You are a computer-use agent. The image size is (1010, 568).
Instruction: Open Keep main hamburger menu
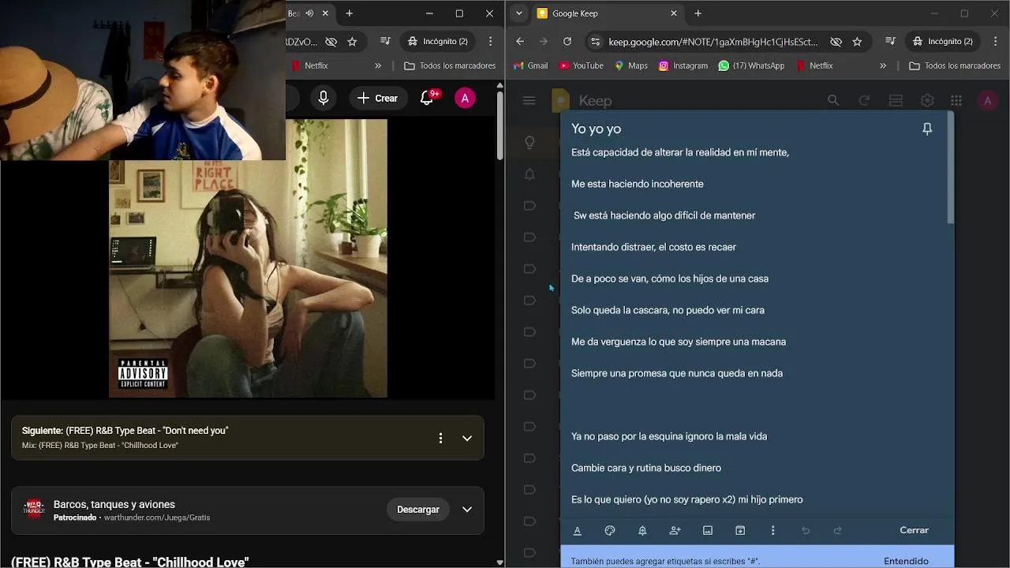click(529, 100)
